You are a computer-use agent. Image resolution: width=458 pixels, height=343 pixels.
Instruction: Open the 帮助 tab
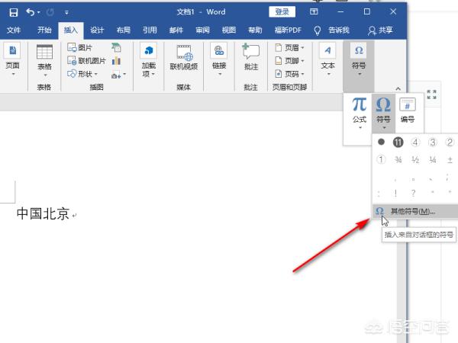(x=255, y=30)
